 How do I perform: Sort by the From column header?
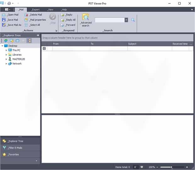click(x=71, y=44)
